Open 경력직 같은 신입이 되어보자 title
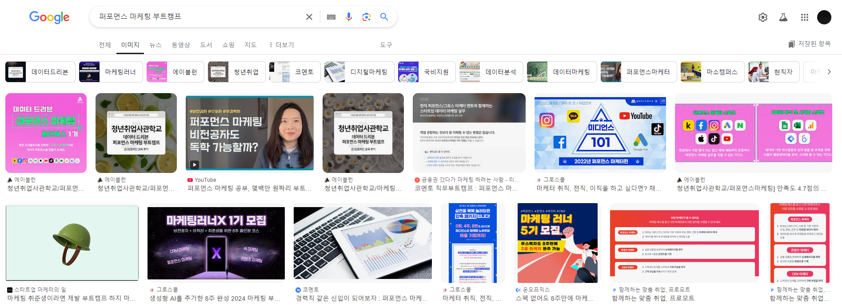 pyautogui.click(x=362, y=298)
